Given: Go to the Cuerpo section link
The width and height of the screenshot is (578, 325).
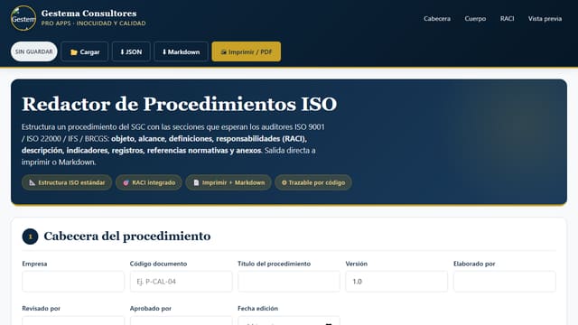Looking at the screenshot, I should 475,18.
